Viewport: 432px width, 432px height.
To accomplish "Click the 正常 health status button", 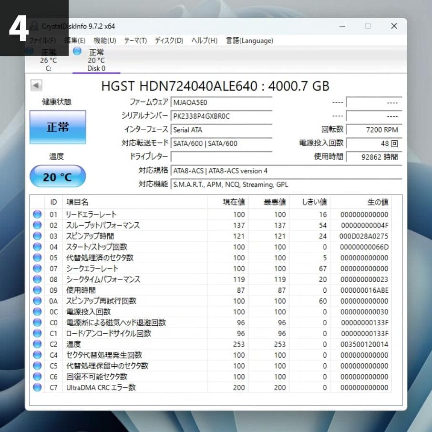I will (57, 127).
